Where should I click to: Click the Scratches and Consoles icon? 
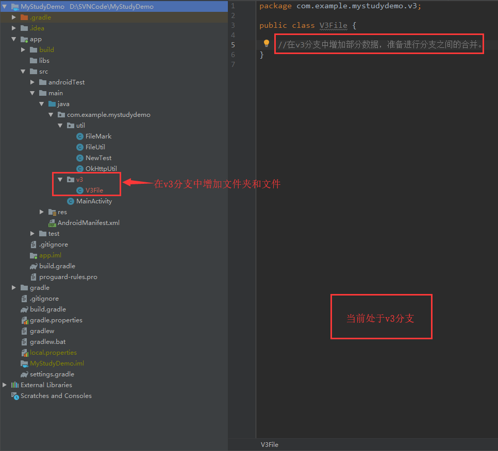coord(15,396)
